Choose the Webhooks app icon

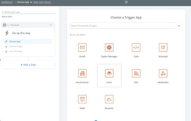tap(163, 73)
